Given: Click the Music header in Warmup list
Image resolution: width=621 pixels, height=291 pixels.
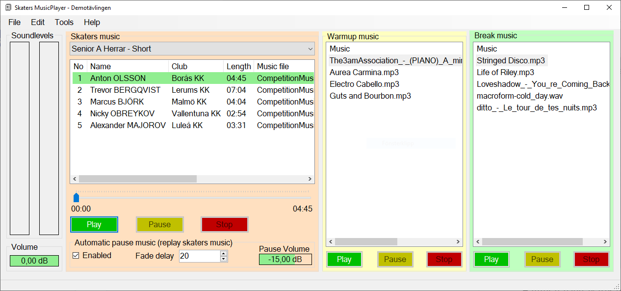Looking at the screenshot, I should click(x=340, y=49).
